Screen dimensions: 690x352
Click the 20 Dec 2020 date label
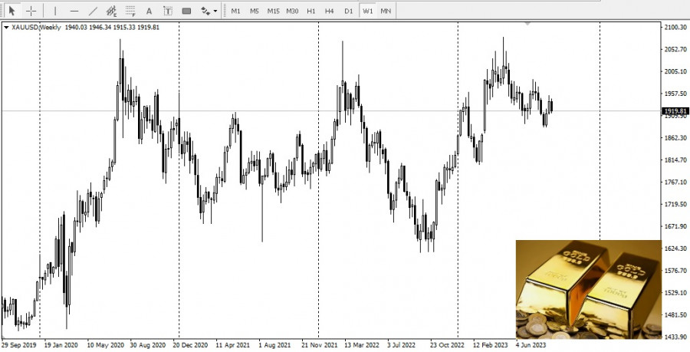[190, 345]
